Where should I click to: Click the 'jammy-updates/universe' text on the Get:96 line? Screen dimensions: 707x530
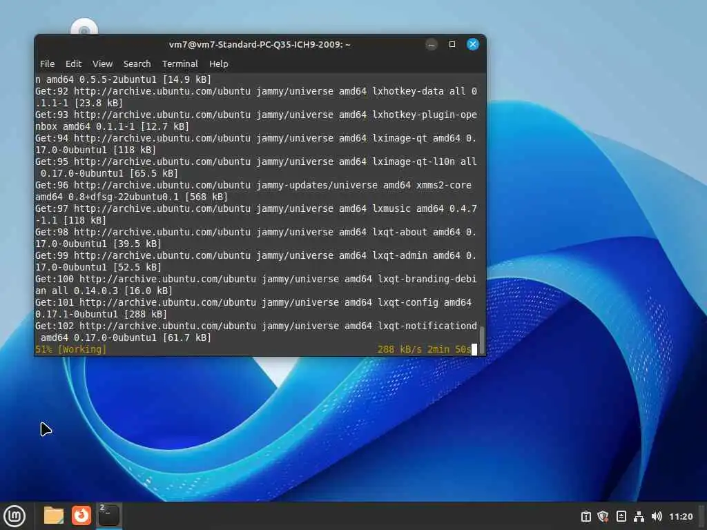pyautogui.click(x=317, y=185)
